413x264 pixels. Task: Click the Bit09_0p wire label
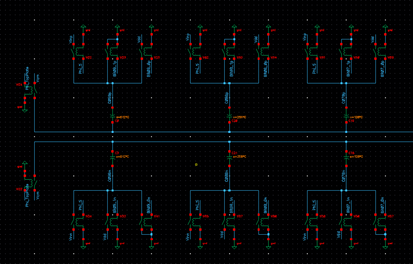(149, 69)
